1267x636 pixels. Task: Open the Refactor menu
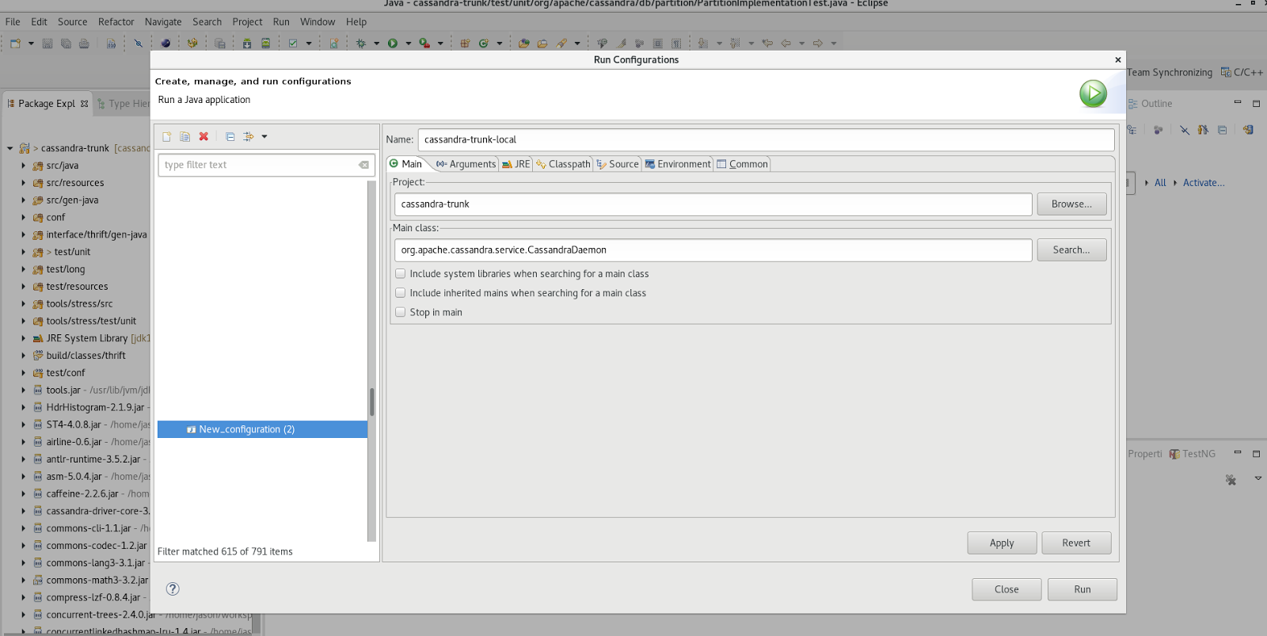click(116, 22)
